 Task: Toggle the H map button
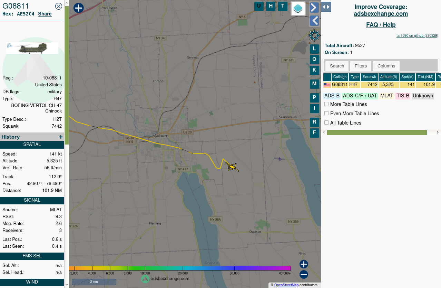[x=271, y=6]
